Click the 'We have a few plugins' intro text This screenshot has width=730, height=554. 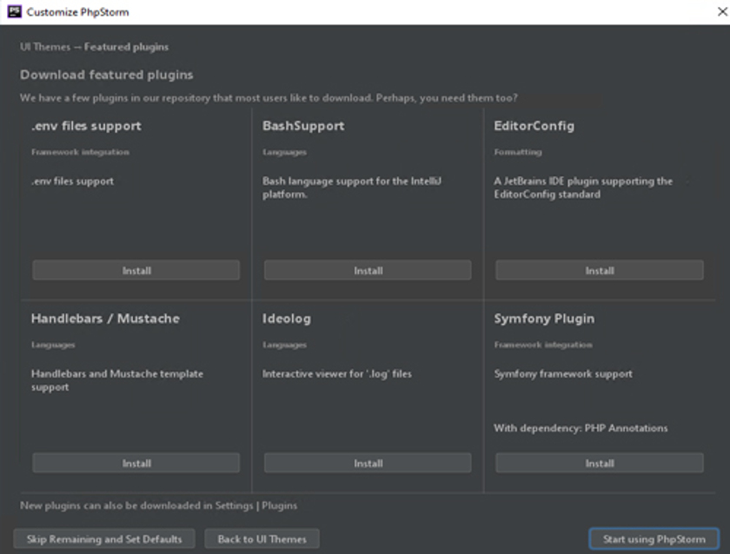click(x=269, y=98)
